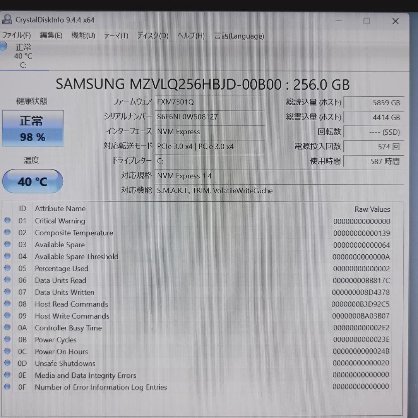Click the serial number field S6F6NL0W508127
This screenshot has width=418, height=418.
tap(209, 117)
